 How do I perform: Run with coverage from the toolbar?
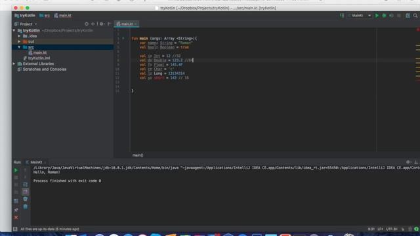point(391,16)
